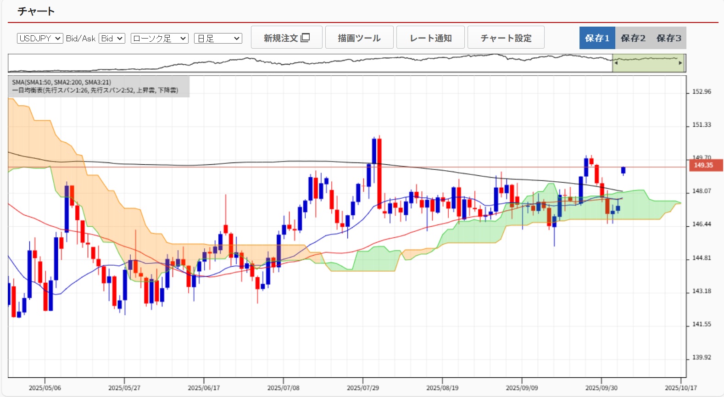Screen dimensions: 724x397
Task: Open the ローソク足 chart type dropdown
Action: pyautogui.click(x=159, y=39)
